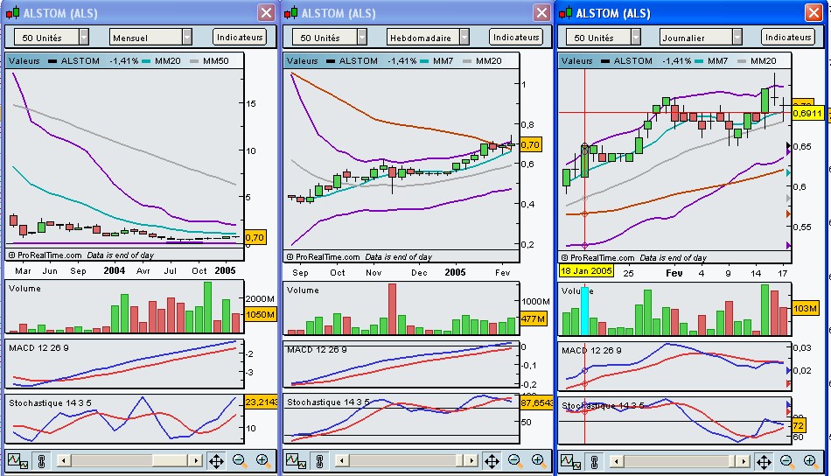
Task: Click scrollbar right arrow in Journalier window
Action: tap(744, 462)
